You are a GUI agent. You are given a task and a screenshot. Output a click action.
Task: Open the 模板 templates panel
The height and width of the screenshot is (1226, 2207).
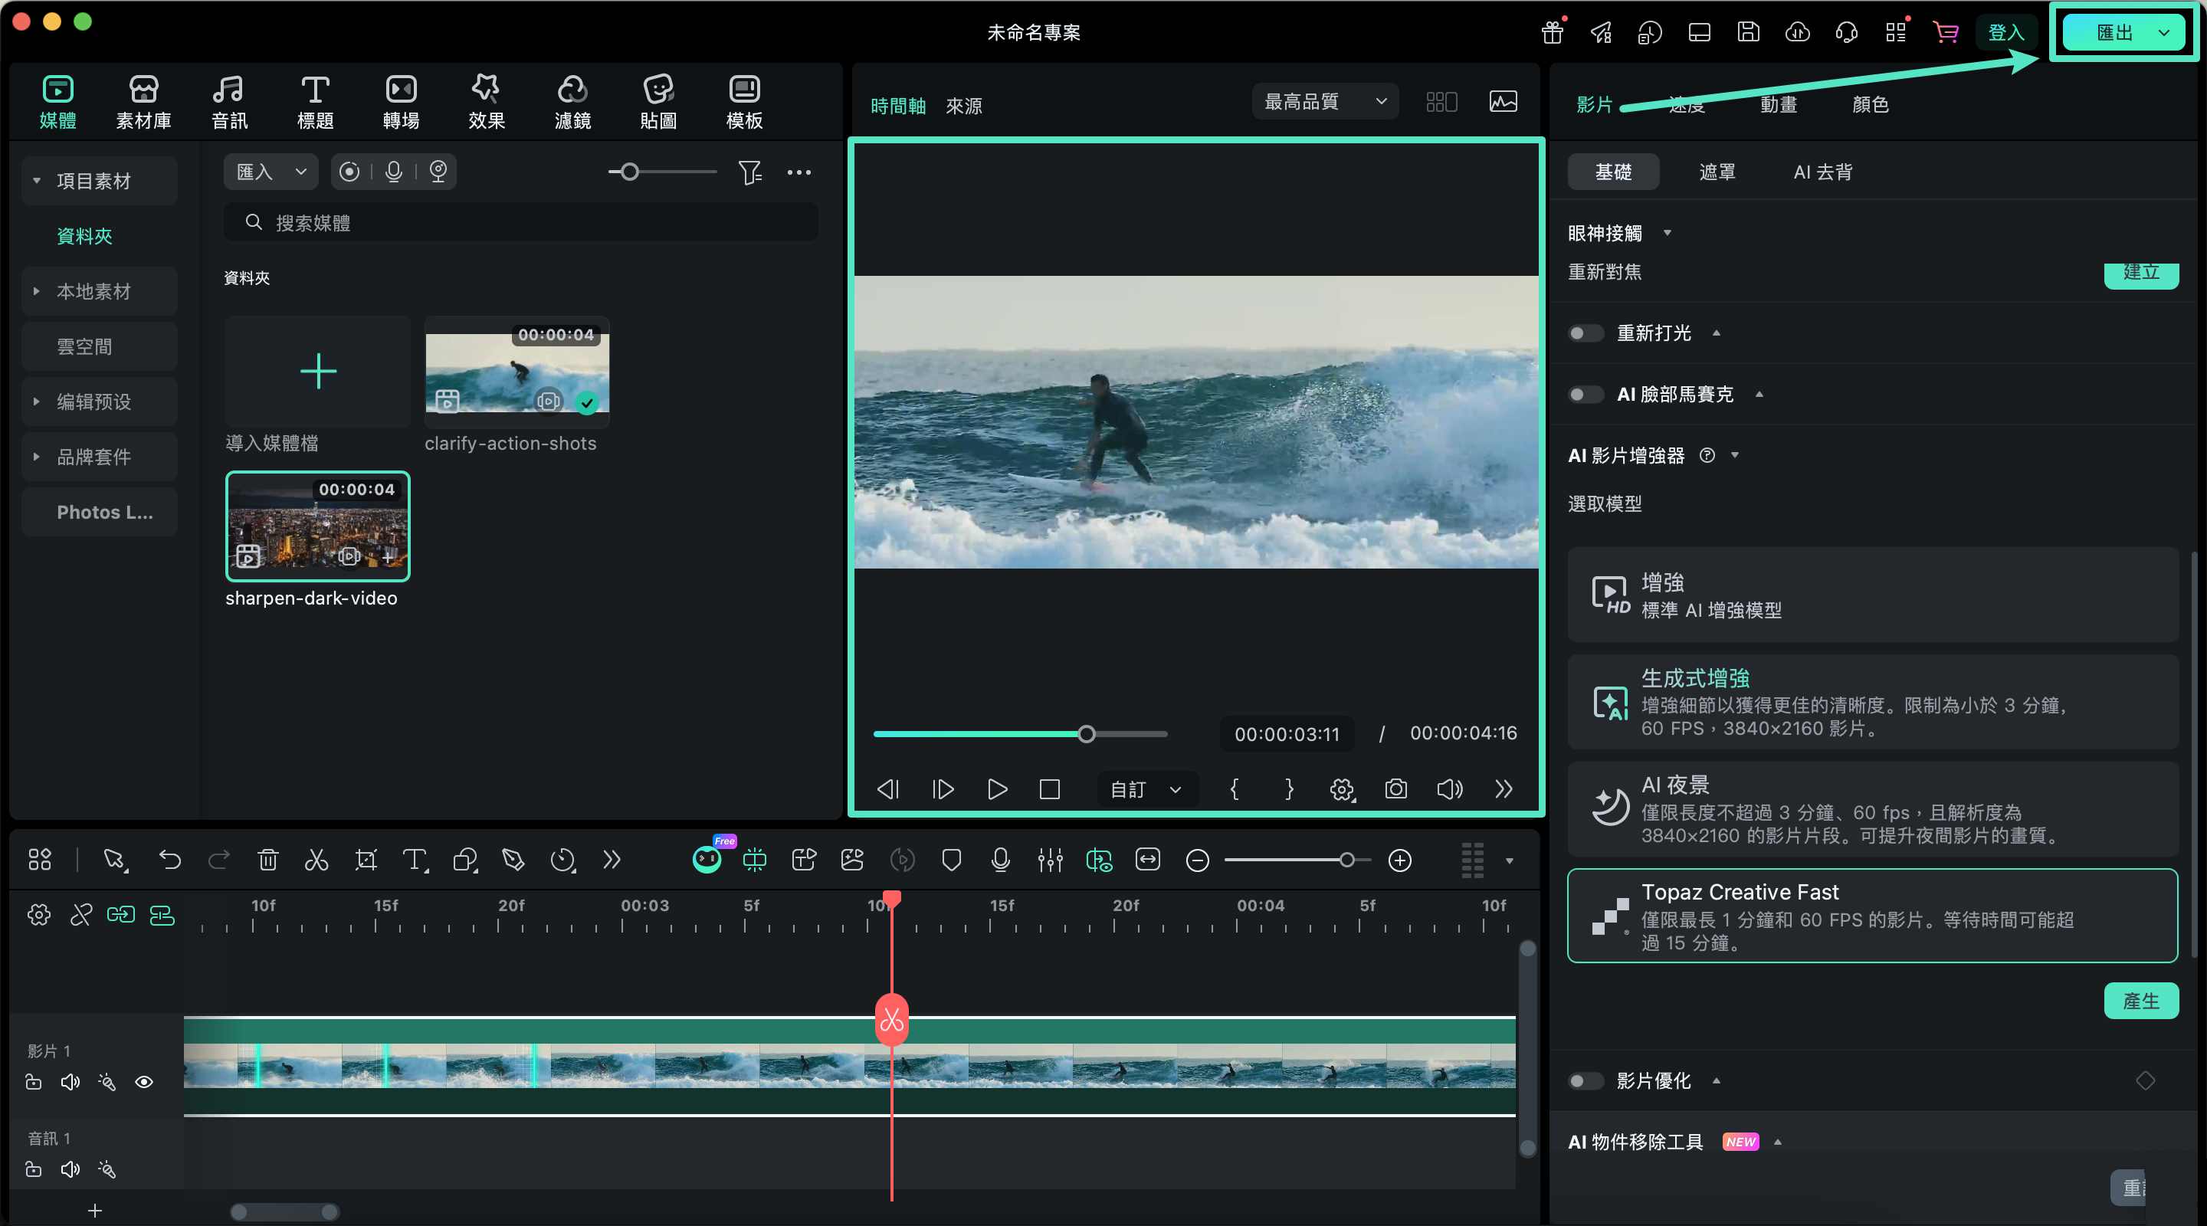(x=743, y=101)
